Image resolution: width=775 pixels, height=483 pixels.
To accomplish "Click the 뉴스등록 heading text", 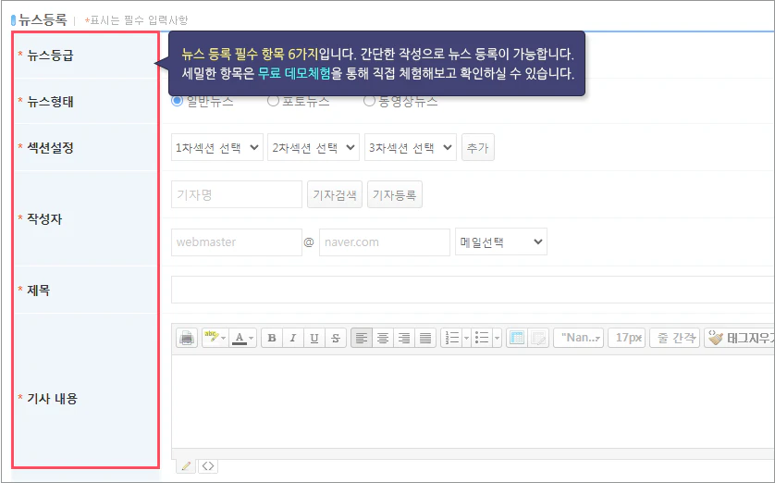I will 43,19.
